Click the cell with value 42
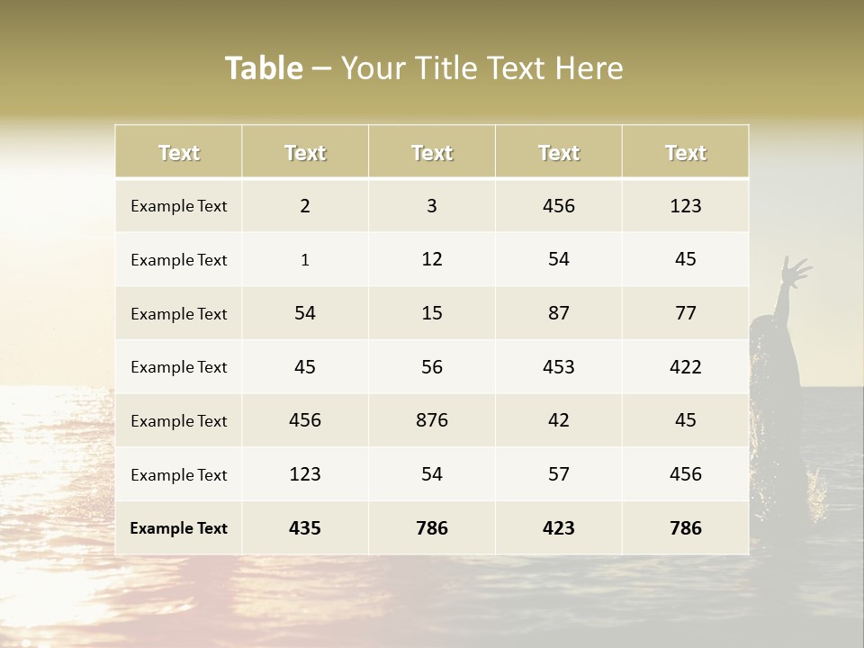Screen dimensions: 864x648 click(x=559, y=420)
